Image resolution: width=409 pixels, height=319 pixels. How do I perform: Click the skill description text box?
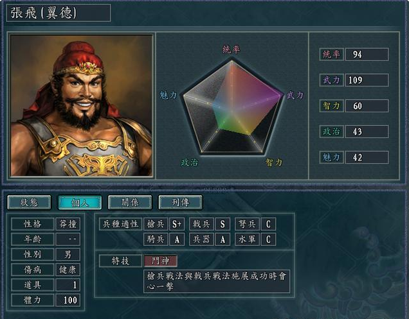click(x=217, y=281)
